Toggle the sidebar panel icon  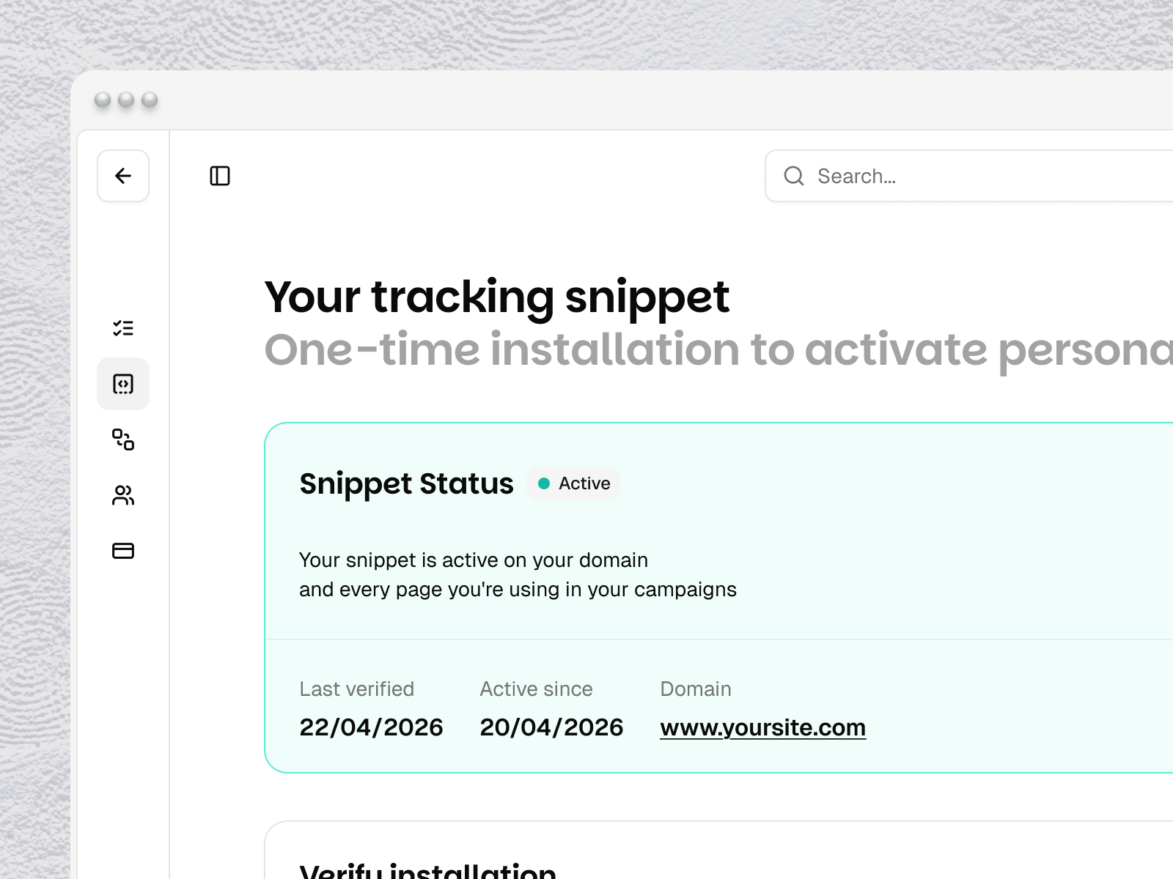pos(220,176)
